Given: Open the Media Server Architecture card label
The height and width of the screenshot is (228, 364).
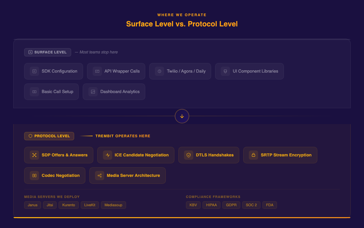Looking at the screenshot, I should [x=133, y=176].
